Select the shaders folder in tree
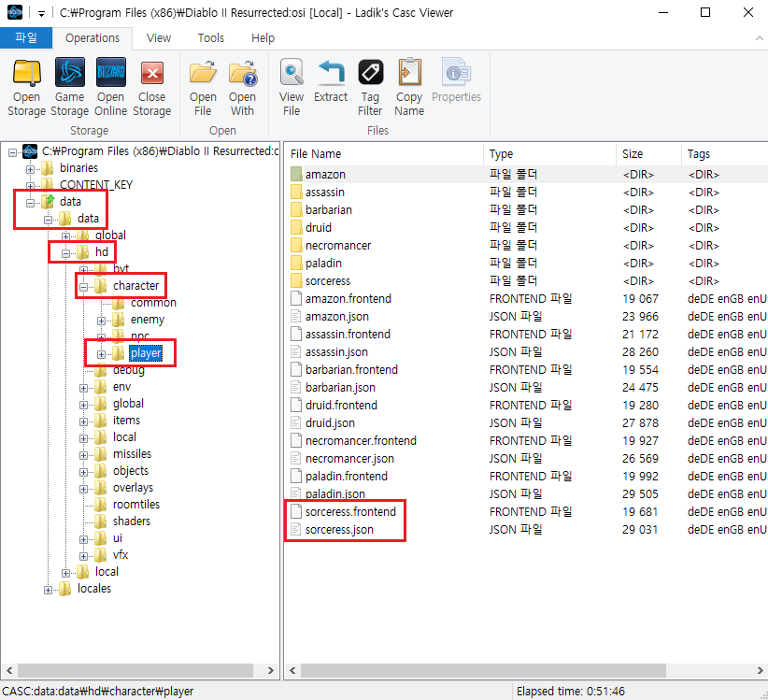 (x=131, y=521)
